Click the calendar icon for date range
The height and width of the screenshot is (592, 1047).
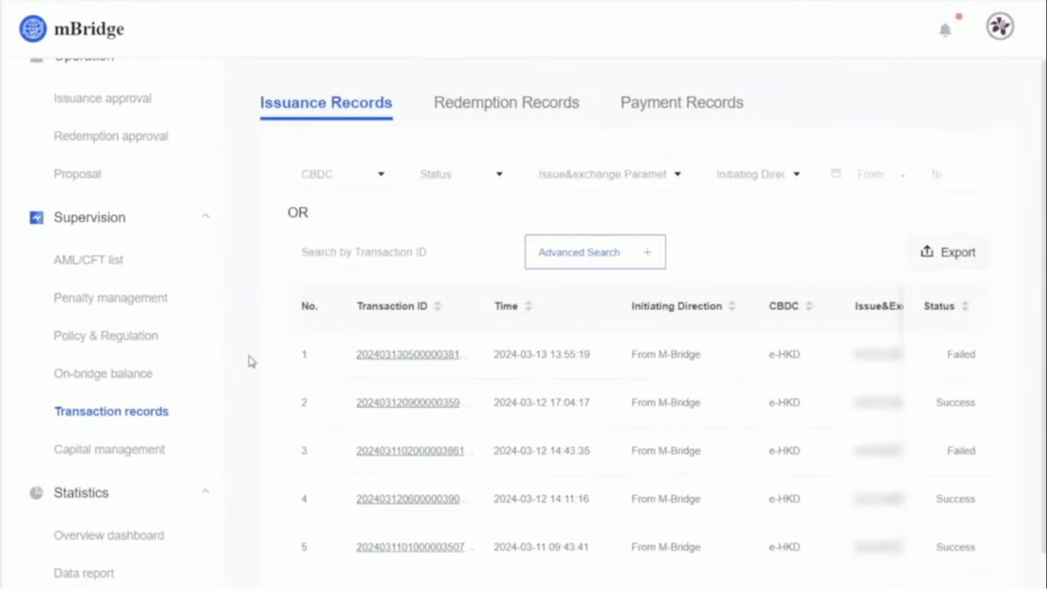835,175
